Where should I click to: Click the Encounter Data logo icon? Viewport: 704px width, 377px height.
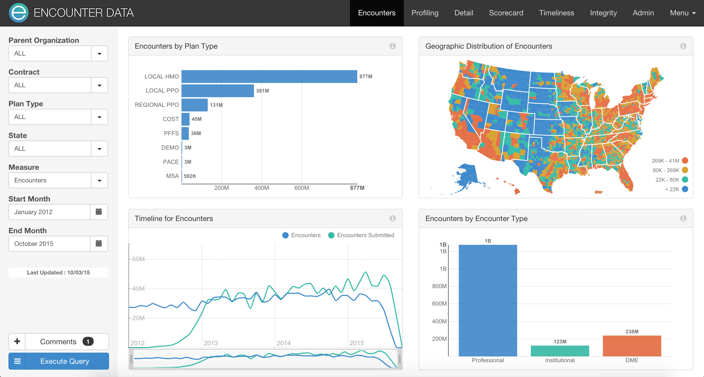point(19,13)
